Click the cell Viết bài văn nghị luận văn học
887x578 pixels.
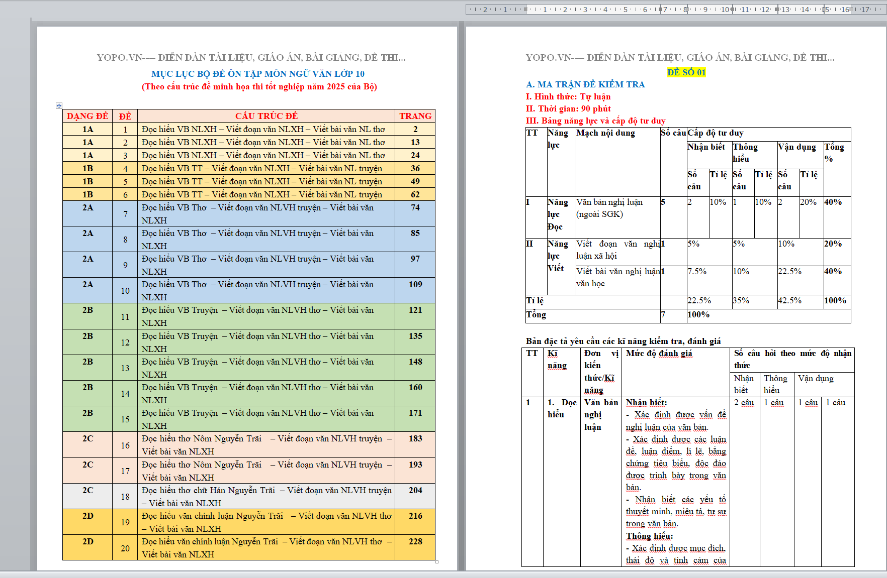(x=617, y=280)
